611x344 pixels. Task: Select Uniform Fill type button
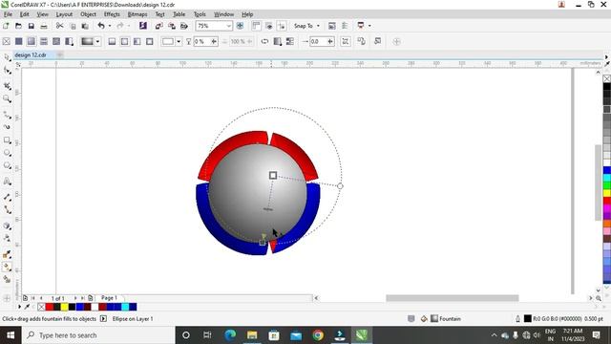tap(19, 41)
